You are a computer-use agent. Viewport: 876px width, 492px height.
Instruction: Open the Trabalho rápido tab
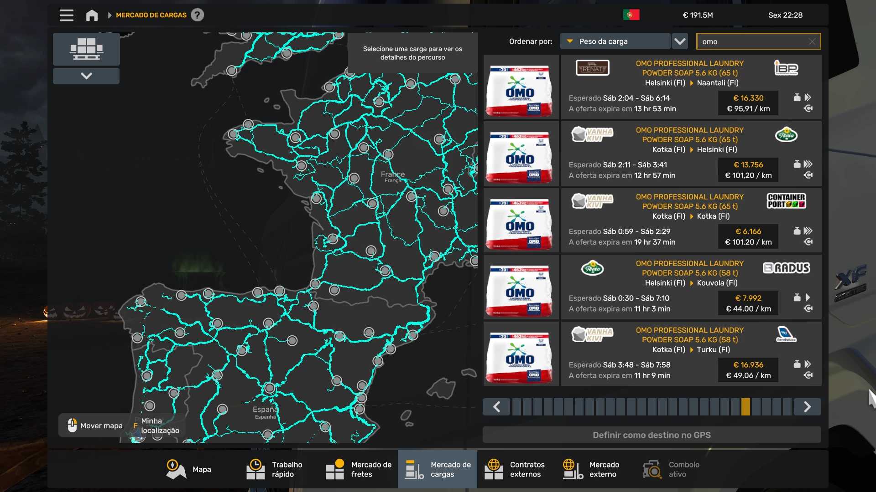pos(275,469)
